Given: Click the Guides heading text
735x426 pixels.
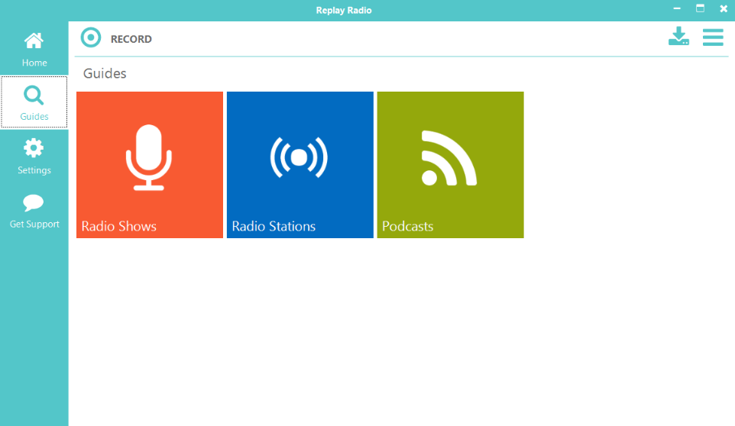Looking at the screenshot, I should pos(105,73).
